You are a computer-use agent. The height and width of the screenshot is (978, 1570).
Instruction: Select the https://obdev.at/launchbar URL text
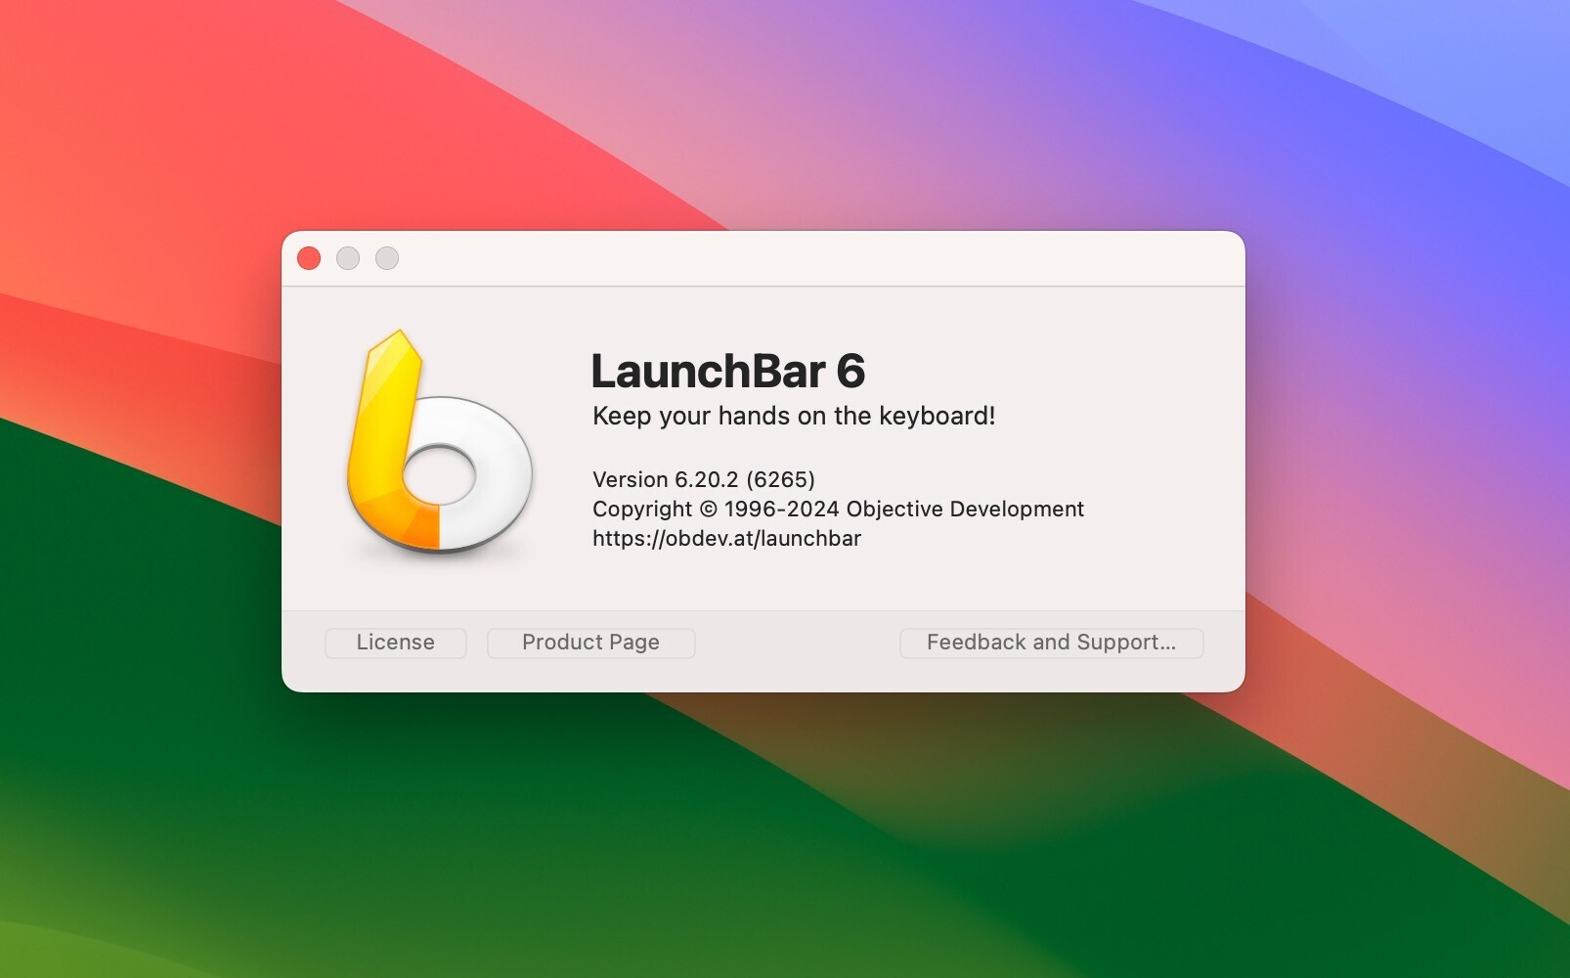click(726, 539)
